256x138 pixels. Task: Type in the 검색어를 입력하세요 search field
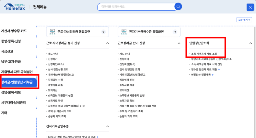point(136,6)
